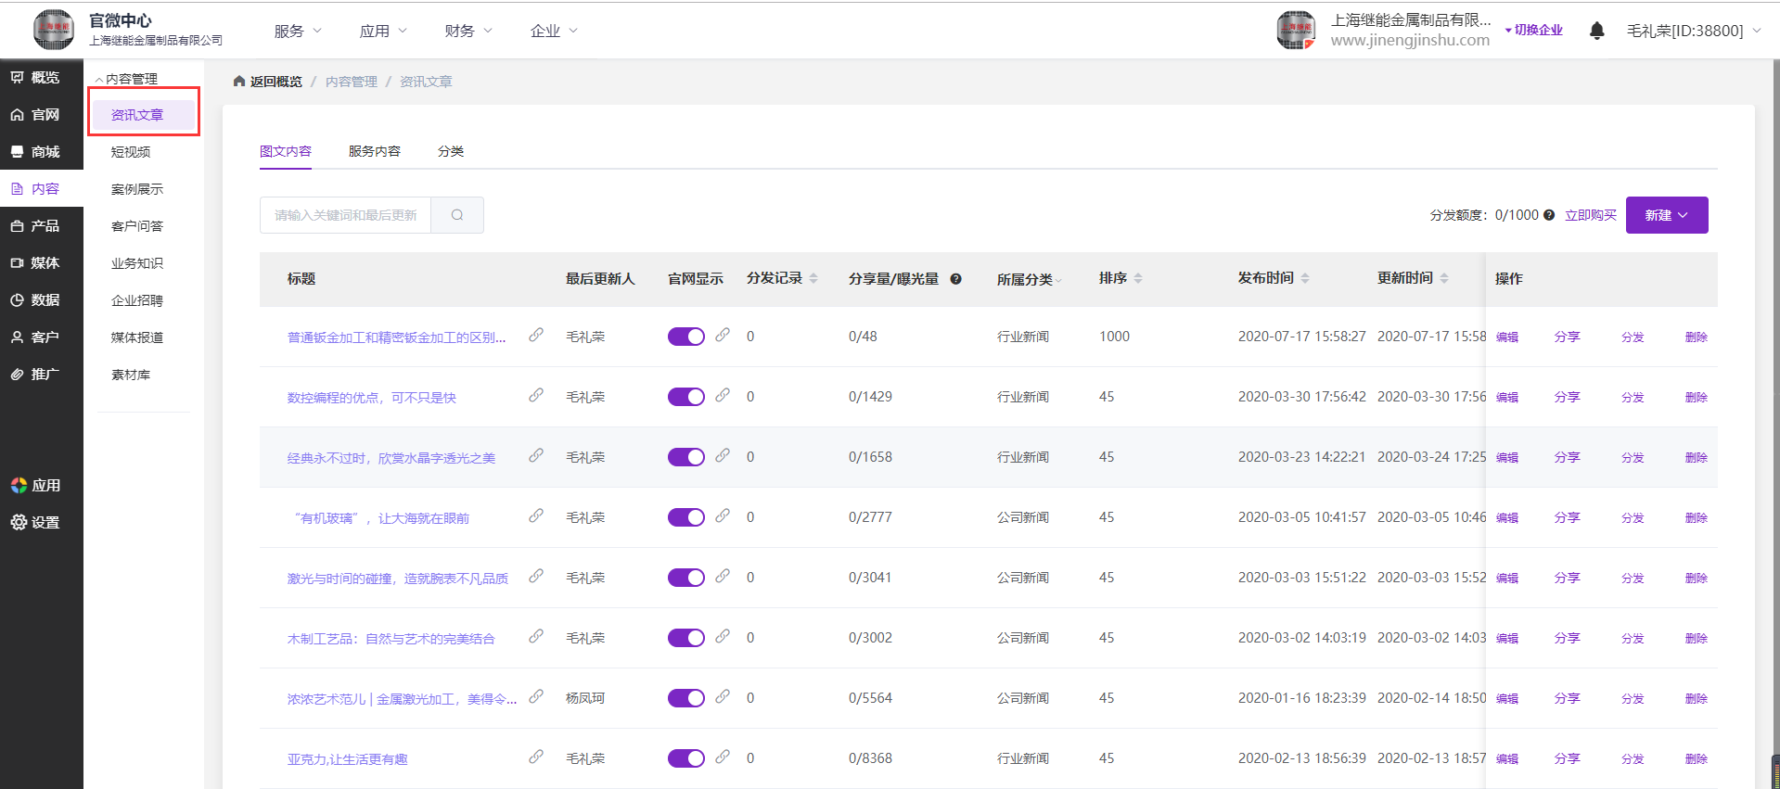The image size is (1780, 789).
Task: Click the 分发额度 help question icon
Action: click(x=1549, y=215)
